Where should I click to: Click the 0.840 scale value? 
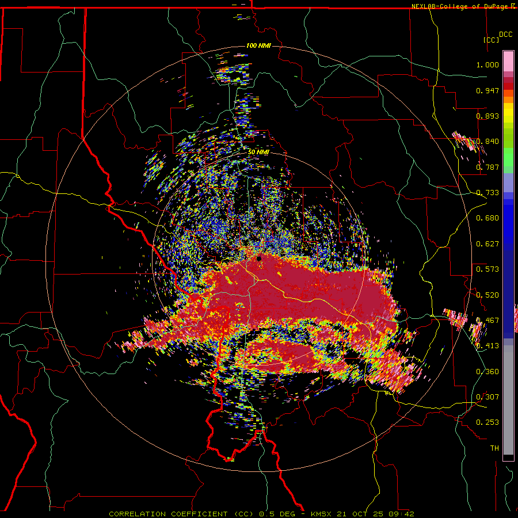click(x=487, y=142)
